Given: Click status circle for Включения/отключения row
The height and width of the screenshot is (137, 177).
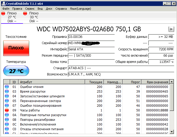Looking at the screenshot, I should 7,124.
